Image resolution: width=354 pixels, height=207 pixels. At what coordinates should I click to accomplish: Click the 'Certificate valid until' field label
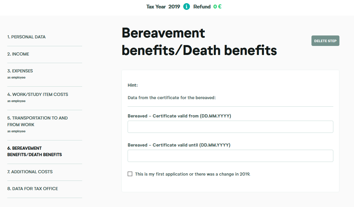179,145
